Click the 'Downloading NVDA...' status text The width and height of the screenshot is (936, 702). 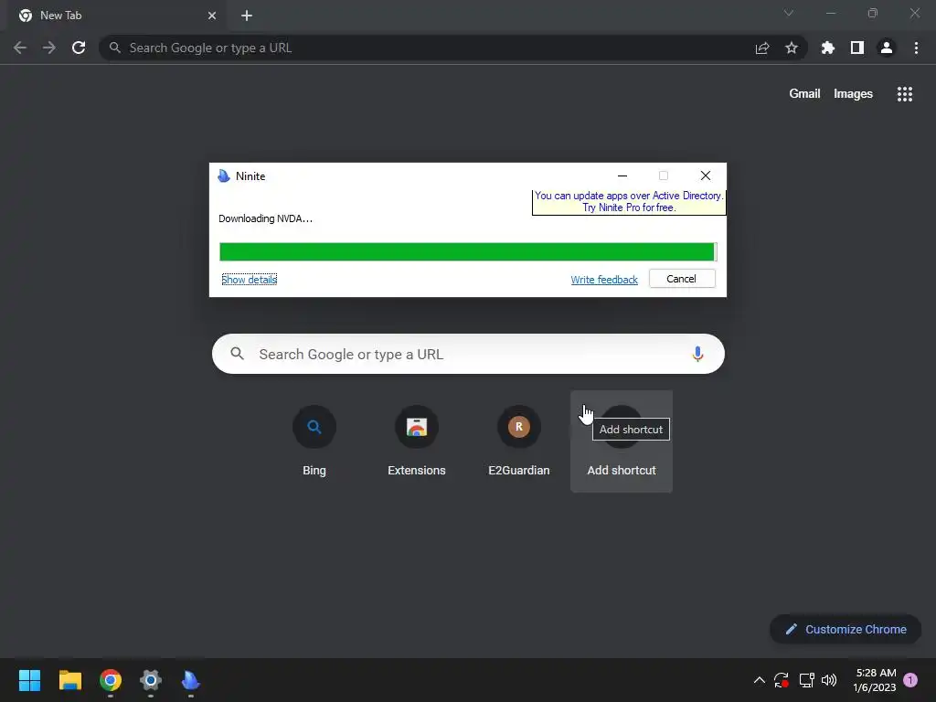(265, 218)
